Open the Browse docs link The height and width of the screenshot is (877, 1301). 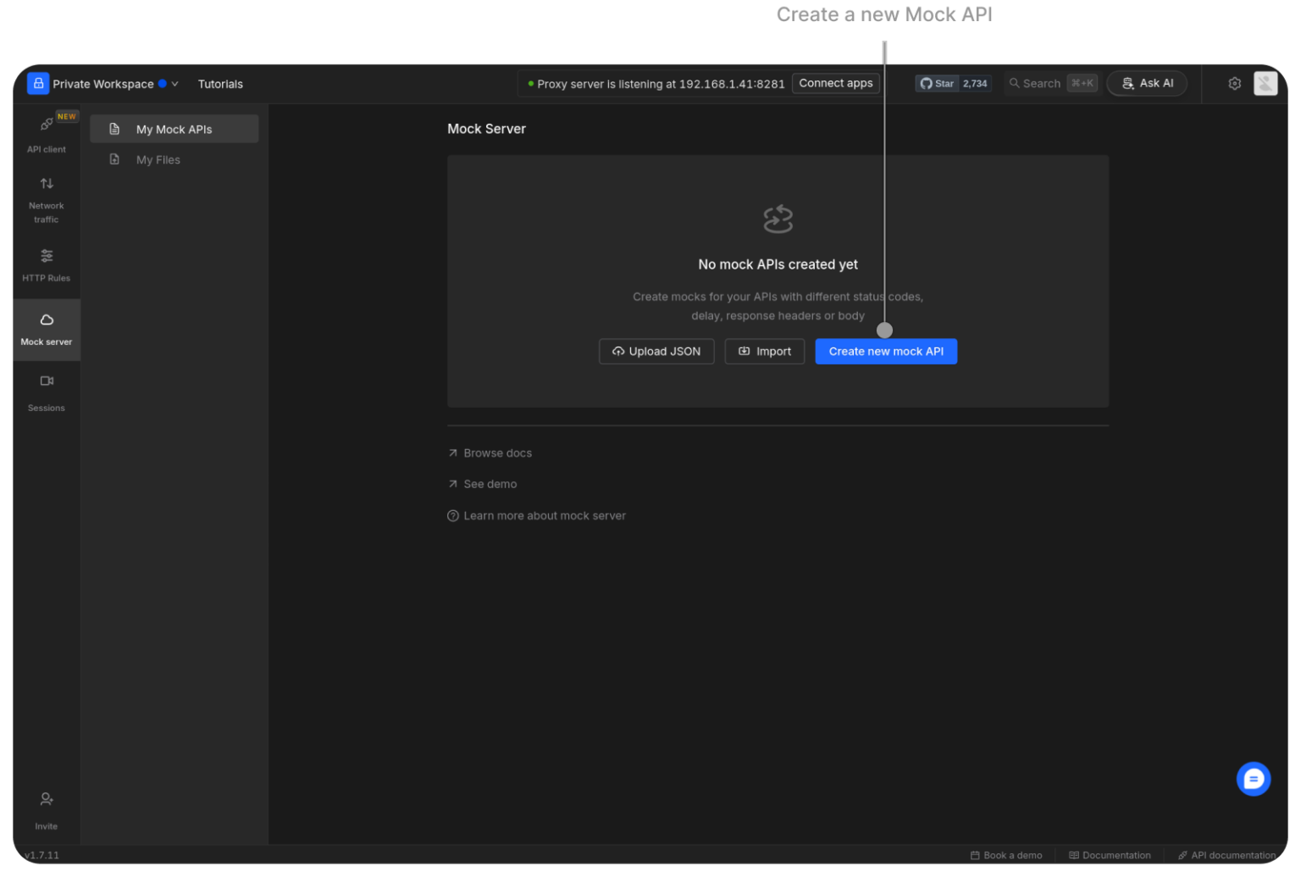(x=497, y=452)
